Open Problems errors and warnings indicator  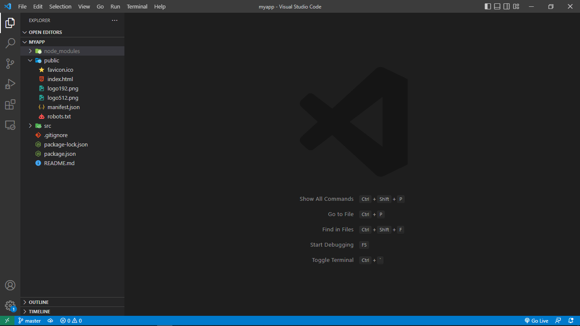71,321
